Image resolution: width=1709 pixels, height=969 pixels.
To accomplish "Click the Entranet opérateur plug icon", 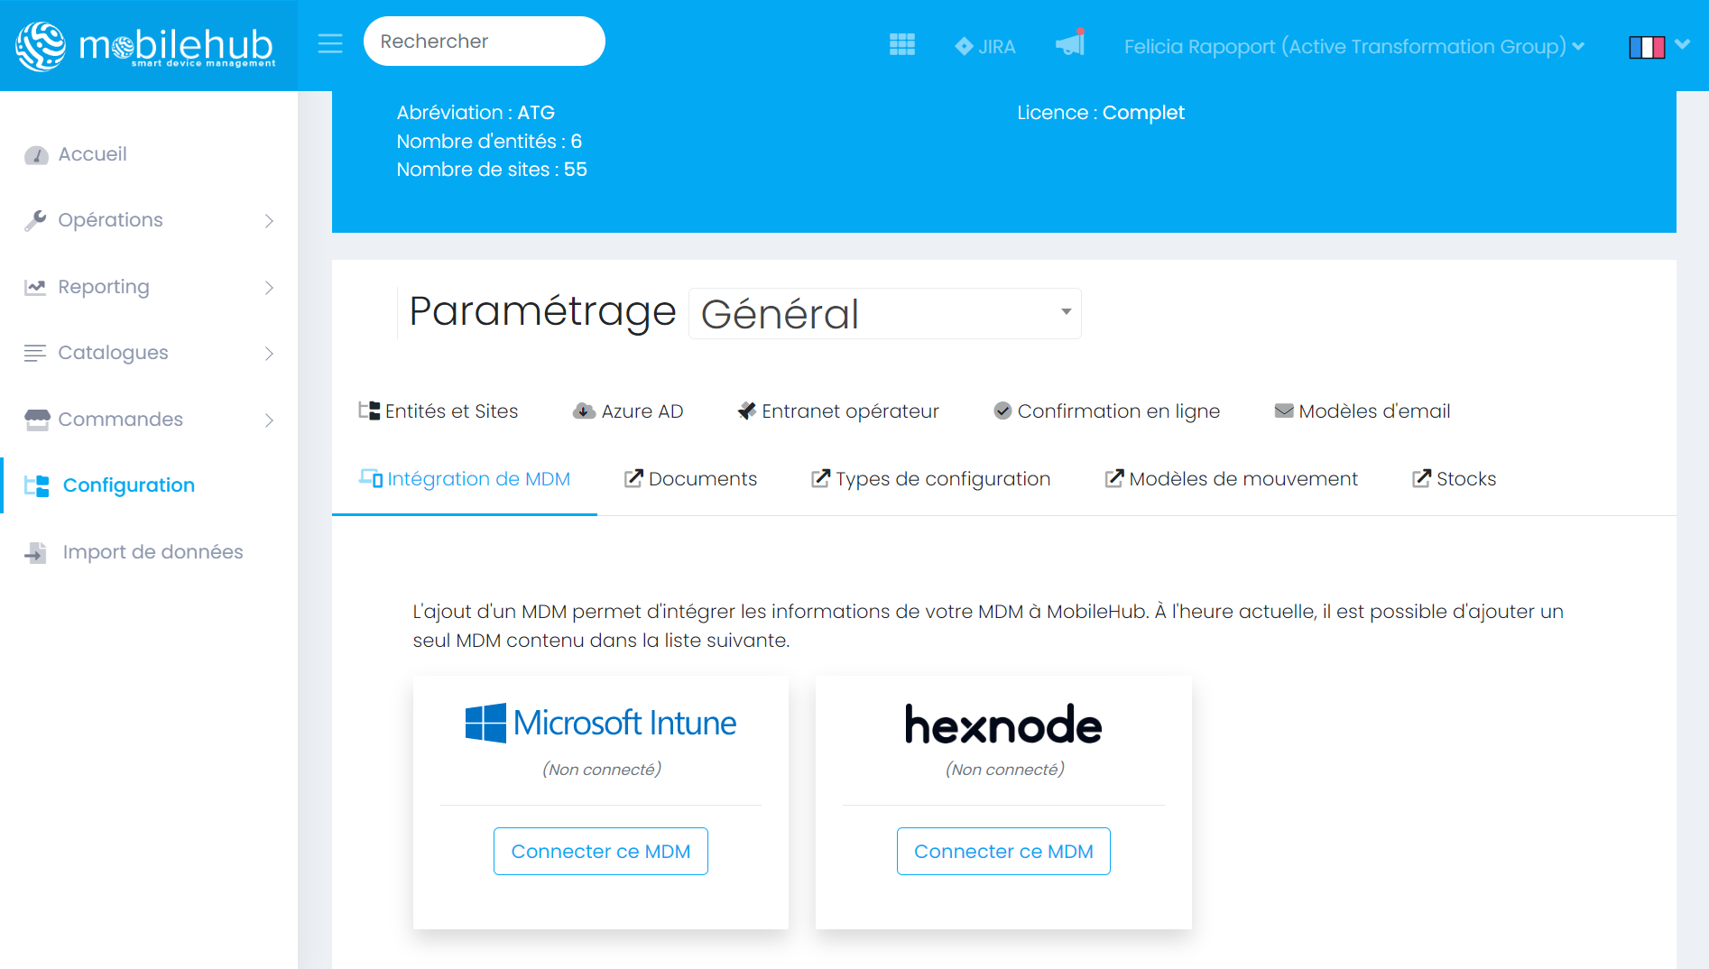I will 747,411.
